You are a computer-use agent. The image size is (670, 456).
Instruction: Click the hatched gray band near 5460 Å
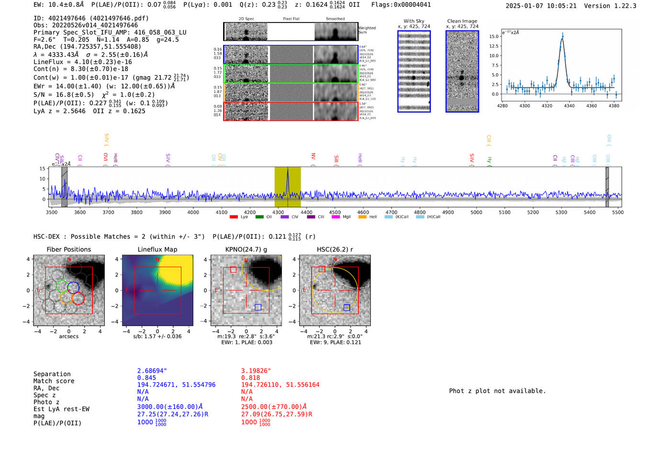point(607,187)
